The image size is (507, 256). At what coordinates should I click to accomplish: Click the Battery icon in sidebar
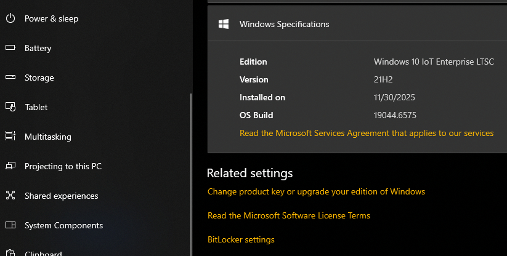pyautogui.click(x=10, y=48)
